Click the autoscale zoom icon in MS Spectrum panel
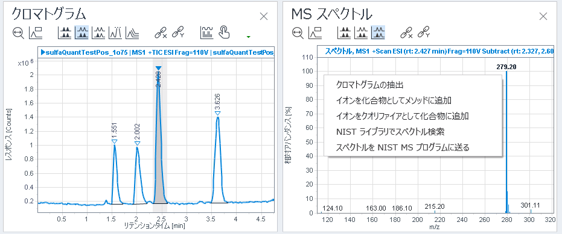 click(298, 33)
